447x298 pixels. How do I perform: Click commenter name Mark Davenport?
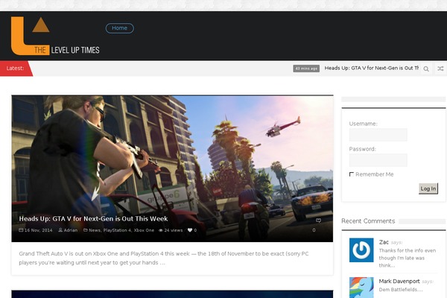[399, 281]
